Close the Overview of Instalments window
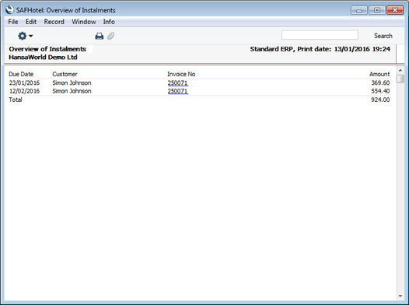The width and height of the screenshot is (409, 305). (395, 10)
